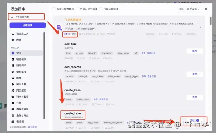Click the default_view_name tag of create_table
The width and height of the screenshot is (216, 133).
113,123
